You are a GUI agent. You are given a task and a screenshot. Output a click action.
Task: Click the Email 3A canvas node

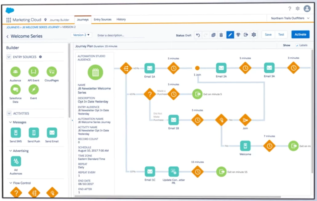point(269,68)
